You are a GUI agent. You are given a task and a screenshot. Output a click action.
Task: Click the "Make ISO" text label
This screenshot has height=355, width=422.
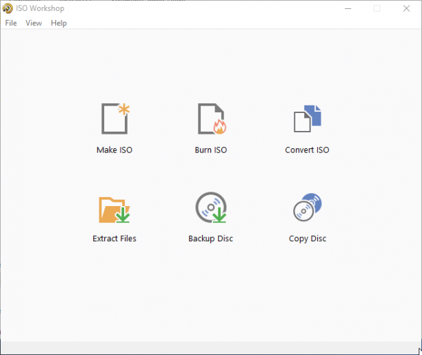114,150
